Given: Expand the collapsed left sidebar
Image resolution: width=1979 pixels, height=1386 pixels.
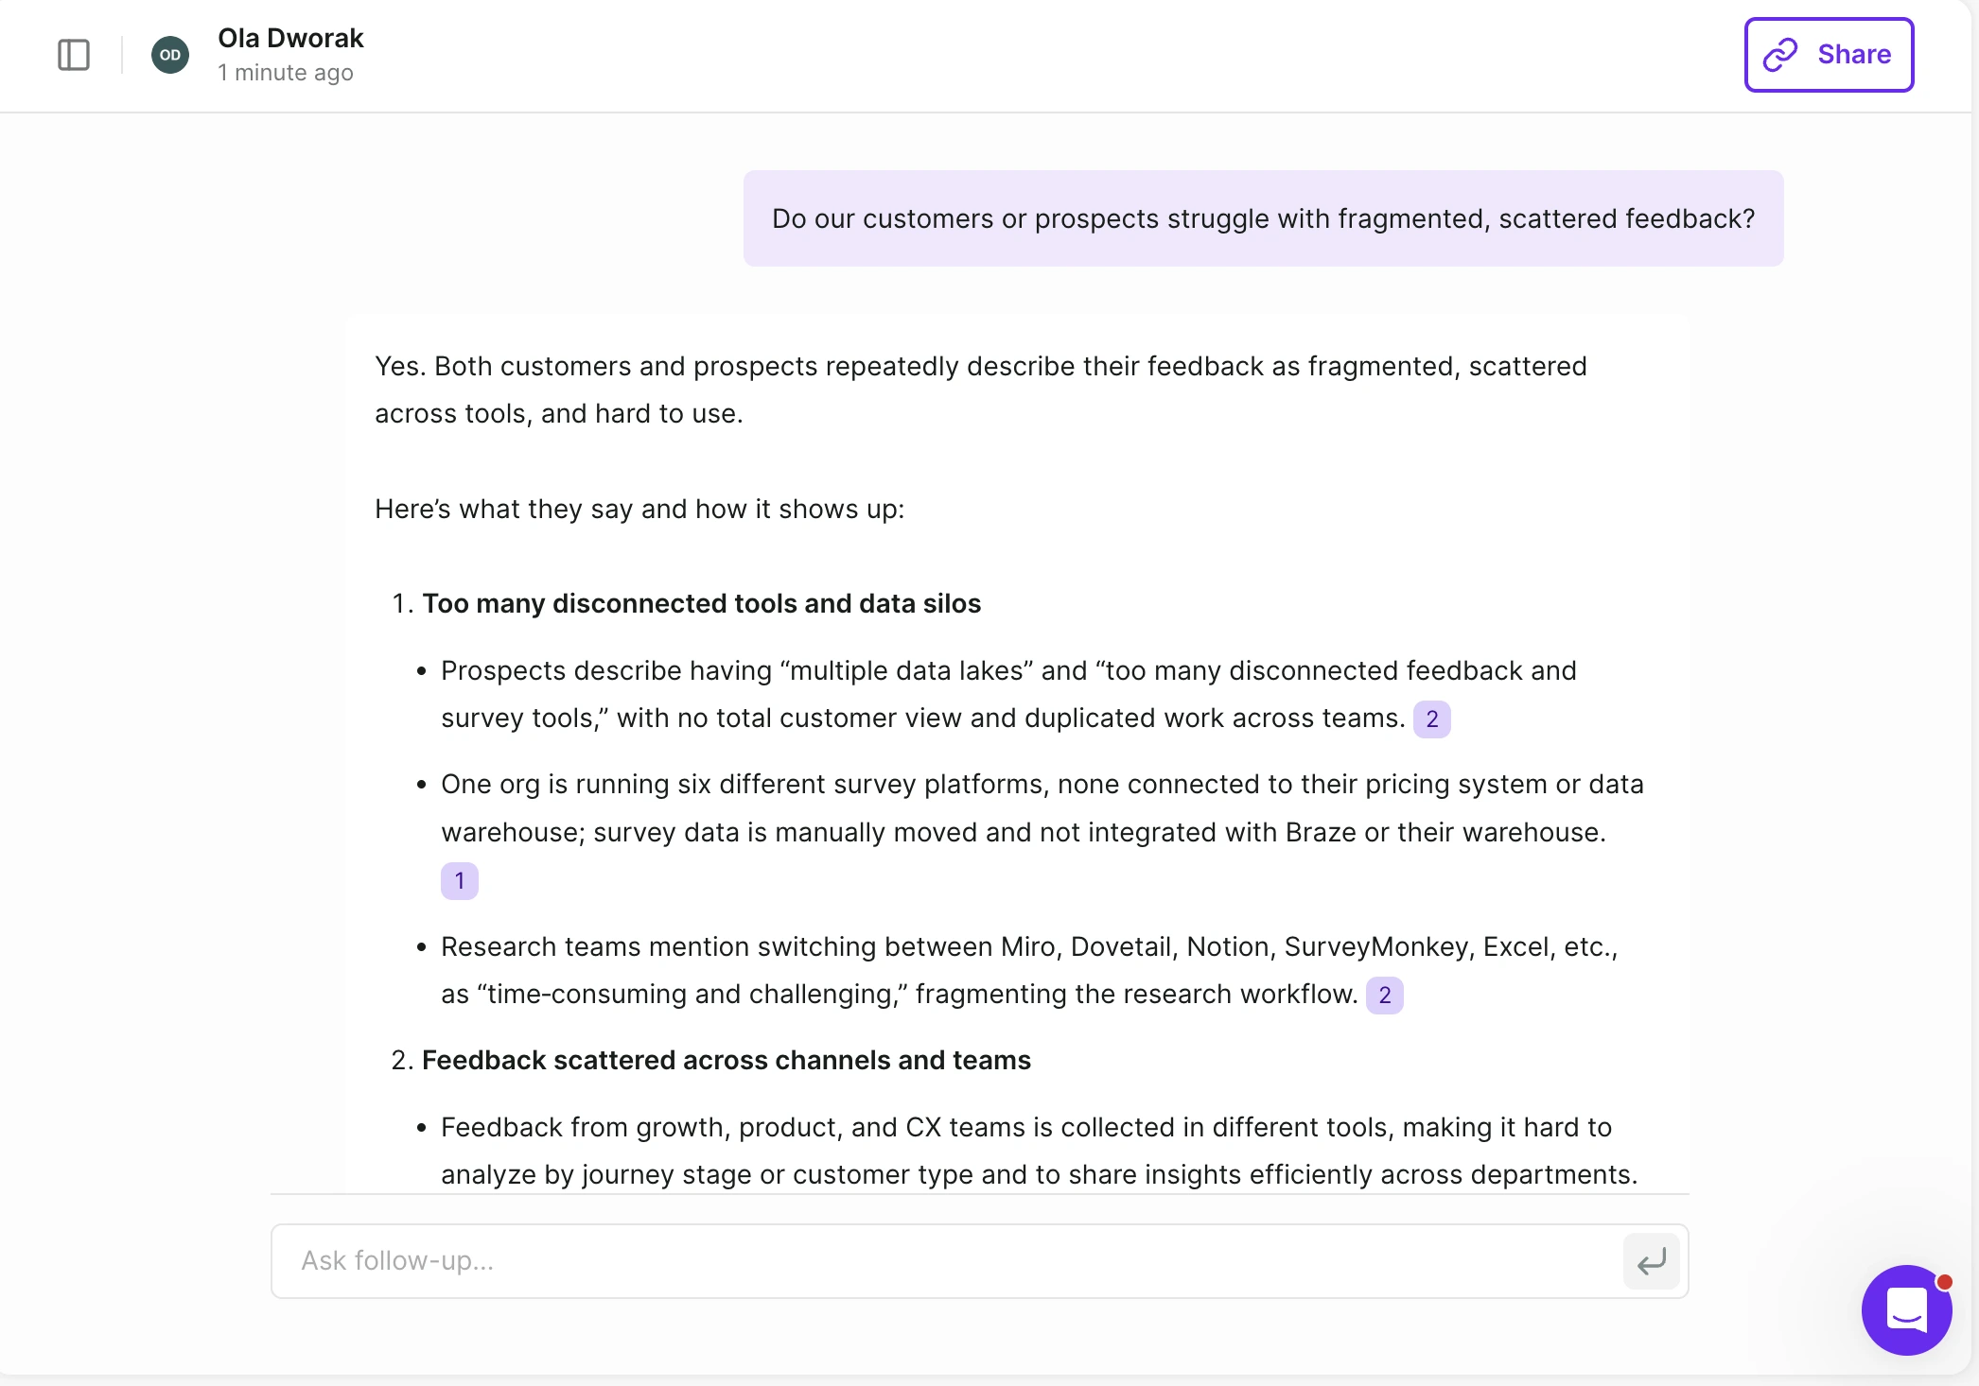Looking at the screenshot, I should (x=74, y=55).
